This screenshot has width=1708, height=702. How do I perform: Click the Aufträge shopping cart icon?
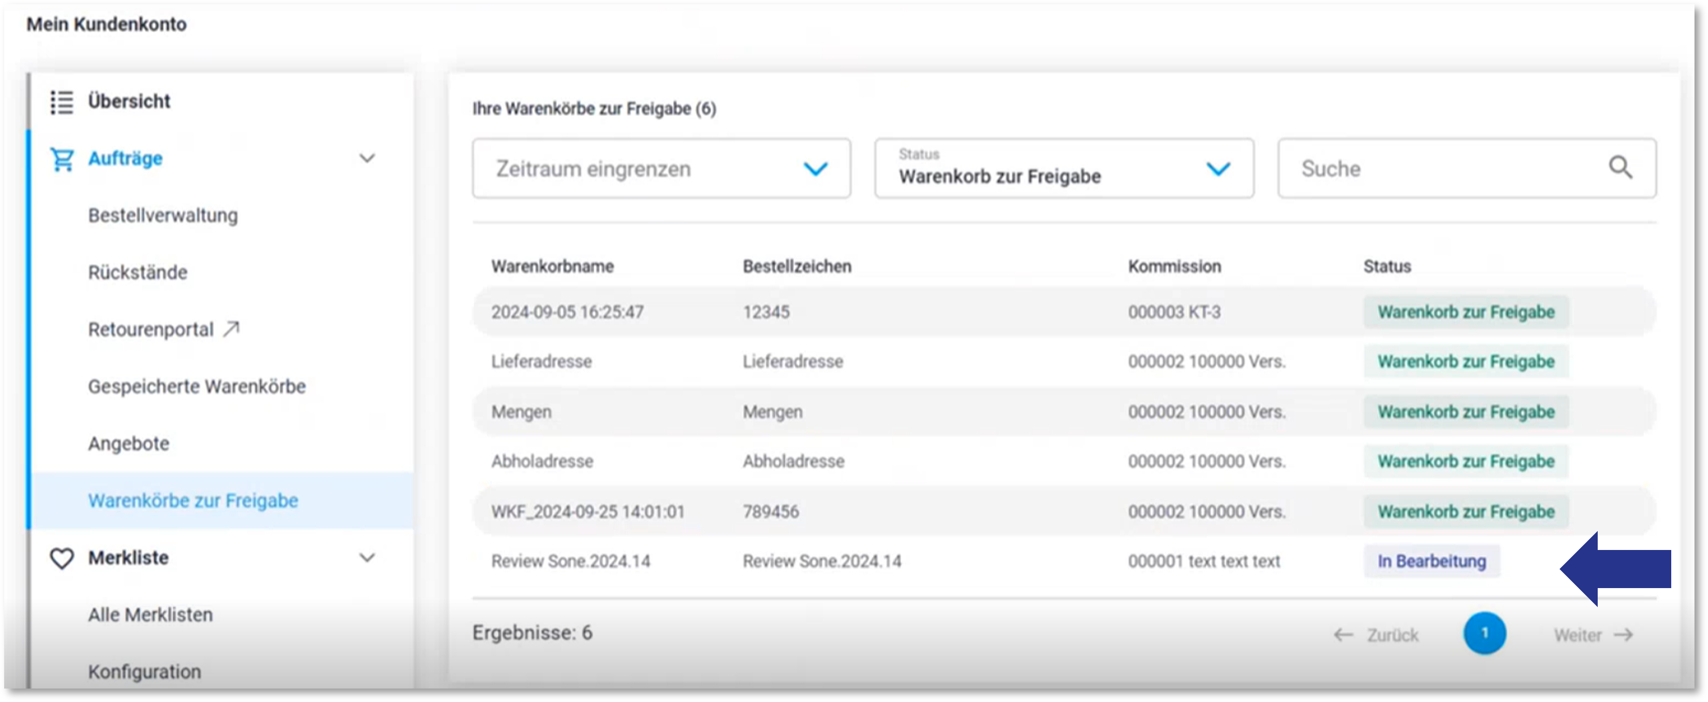click(x=61, y=159)
